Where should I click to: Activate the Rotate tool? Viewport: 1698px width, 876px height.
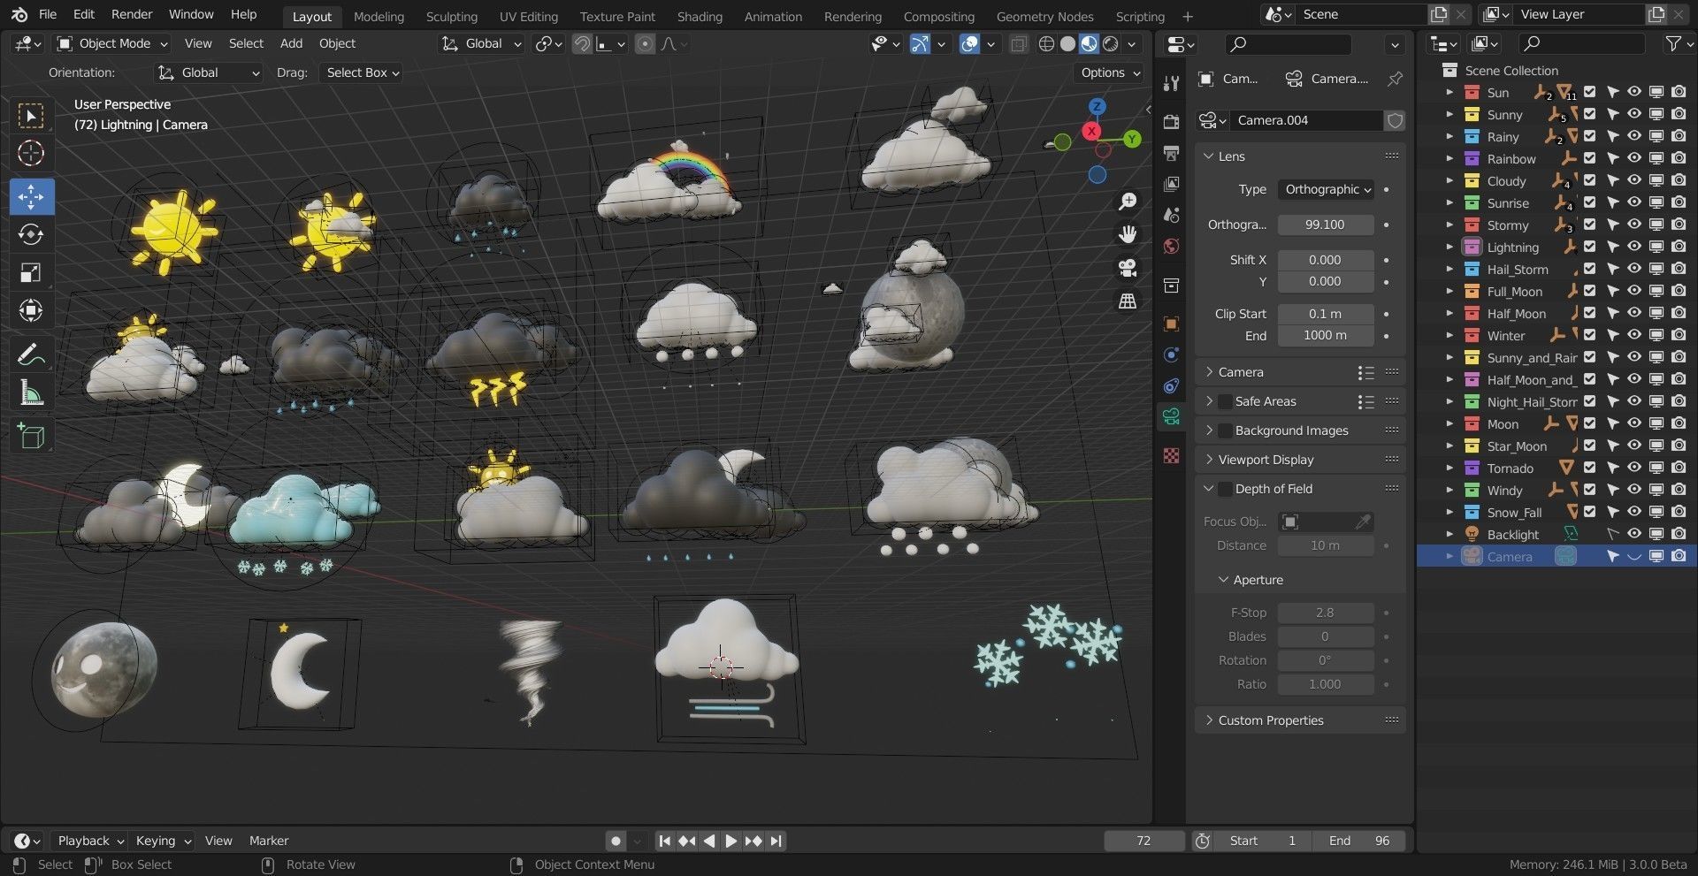click(x=31, y=235)
